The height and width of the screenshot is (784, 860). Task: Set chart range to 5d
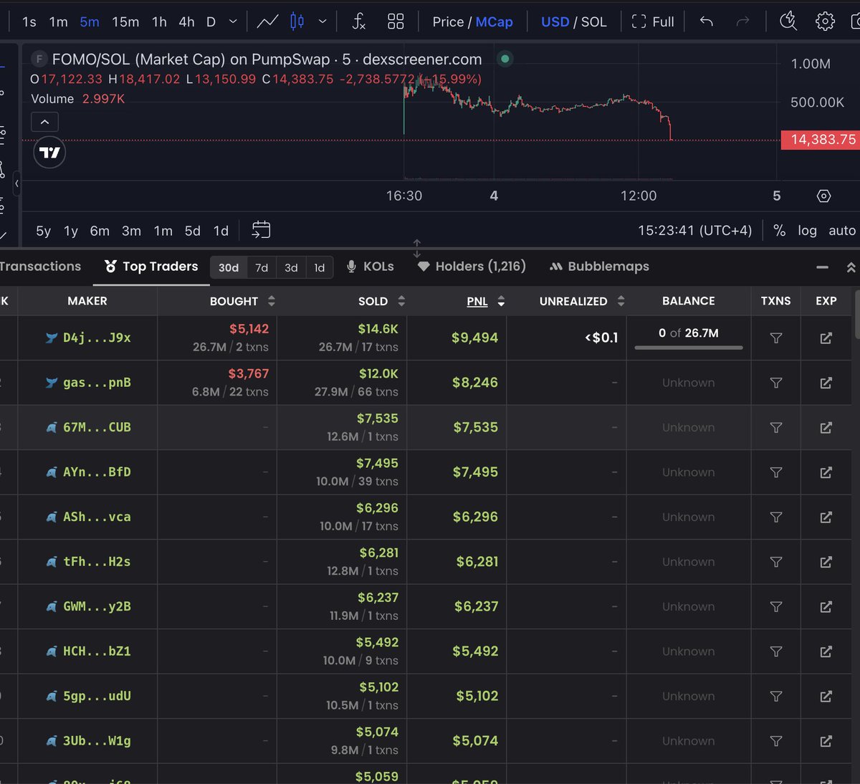point(192,231)
